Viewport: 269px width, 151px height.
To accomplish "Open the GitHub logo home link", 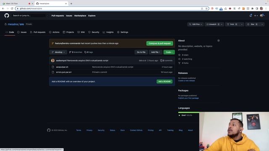I will click(7, 16).
